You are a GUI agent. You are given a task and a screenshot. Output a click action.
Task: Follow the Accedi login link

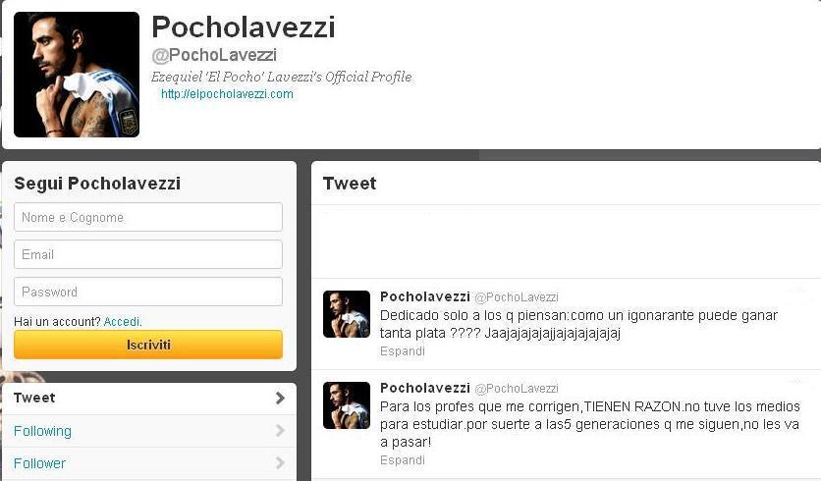point(122,321)
